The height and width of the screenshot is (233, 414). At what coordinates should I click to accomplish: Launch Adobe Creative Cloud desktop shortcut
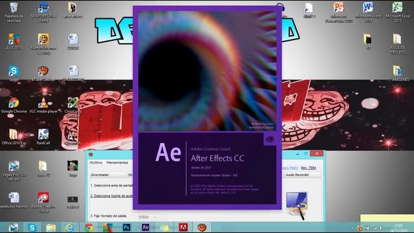(43, 203)
